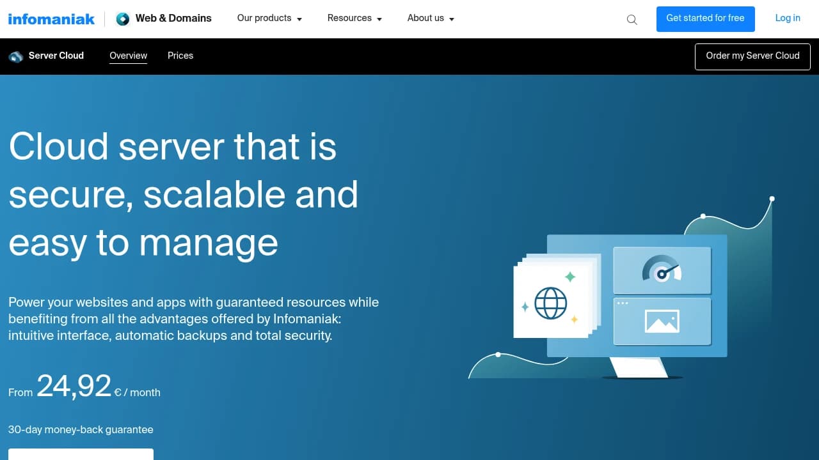Expand the Our products dropdown
Image resolution: width=819 pixels, height=460 pixels.
click(269, 19)
